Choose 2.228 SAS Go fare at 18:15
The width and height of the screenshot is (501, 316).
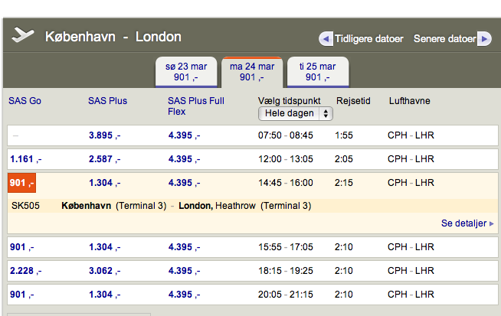(x=25, y=270)
